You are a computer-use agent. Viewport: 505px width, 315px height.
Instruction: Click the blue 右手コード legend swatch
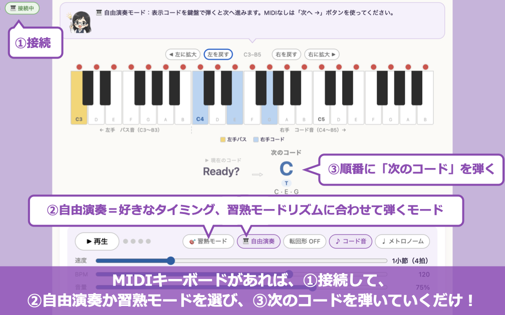click(256, 139)
